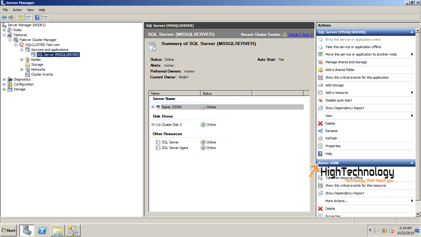Select SQL Server (MSSQLSERVER) in tree
Viewport: 421px width, 237px height.
point(58,55)
